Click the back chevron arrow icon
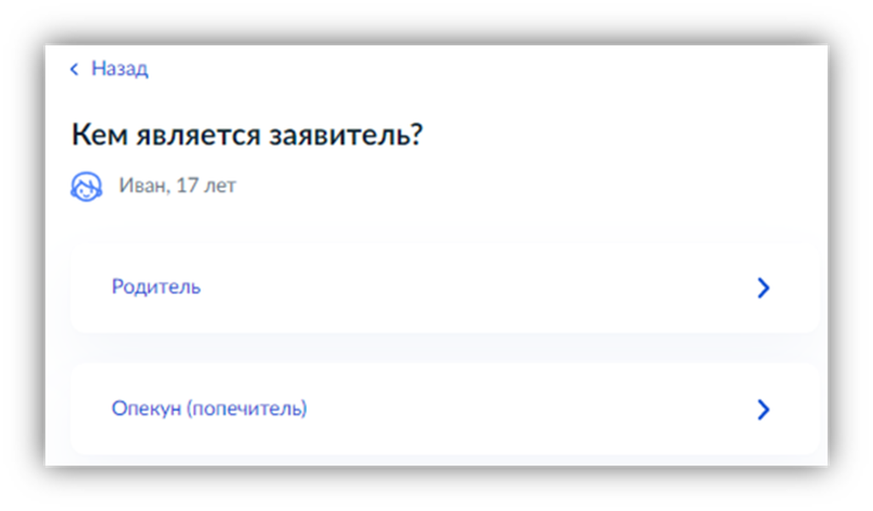 74,69
